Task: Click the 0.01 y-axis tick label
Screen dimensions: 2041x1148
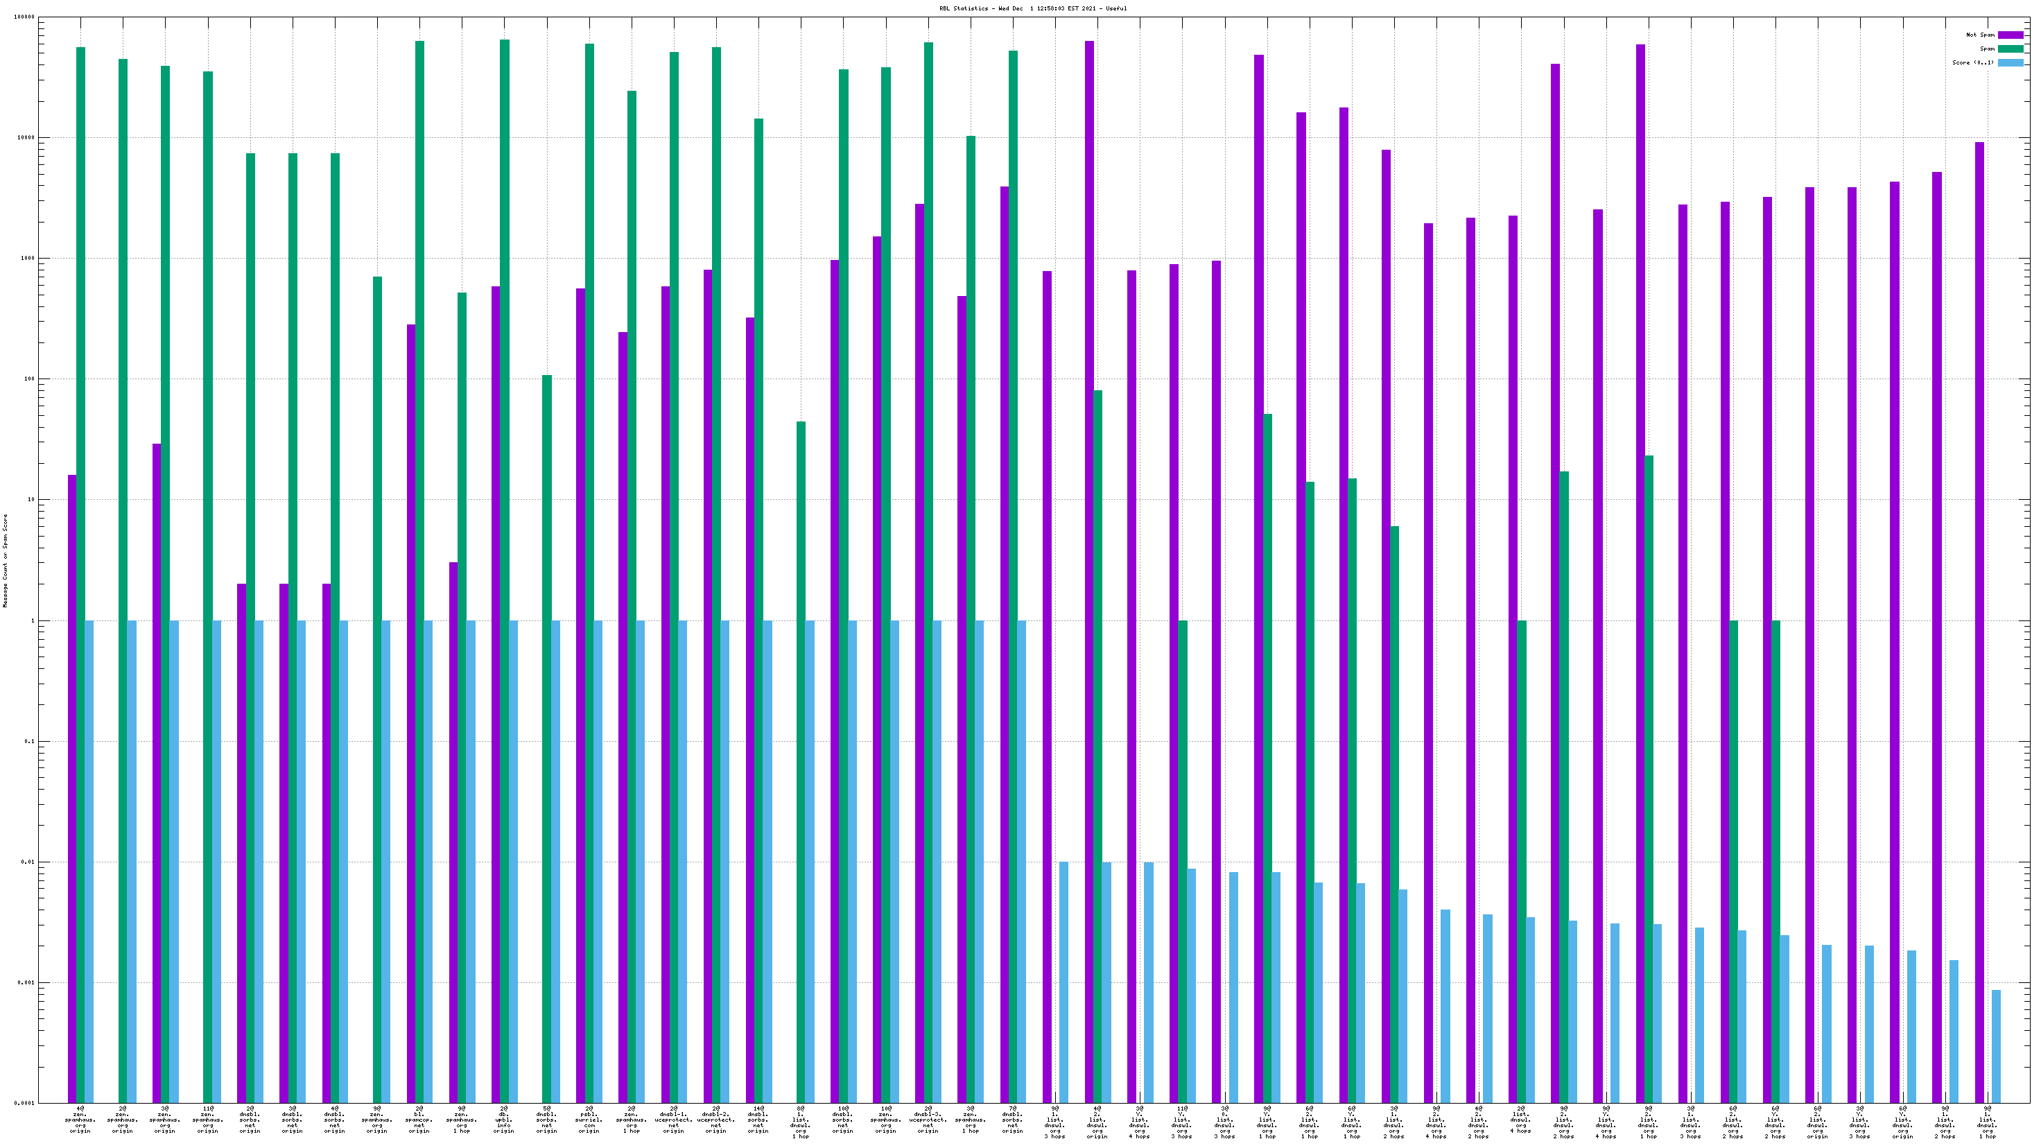Action: coord(28,862)
